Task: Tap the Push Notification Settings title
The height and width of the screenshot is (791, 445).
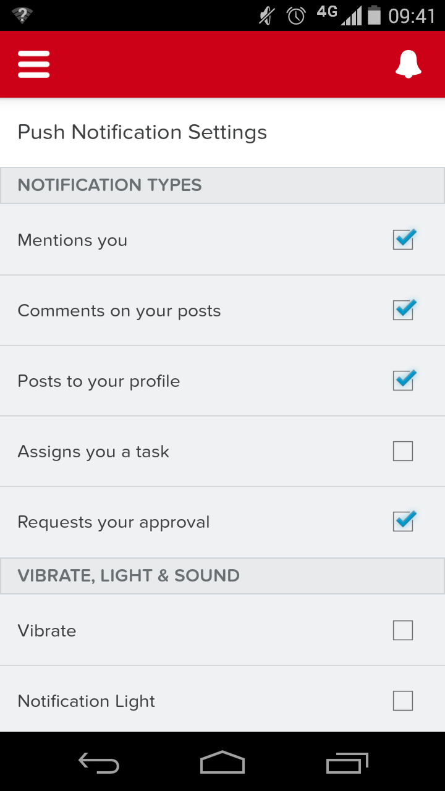Action: click(x=142, y=132)
